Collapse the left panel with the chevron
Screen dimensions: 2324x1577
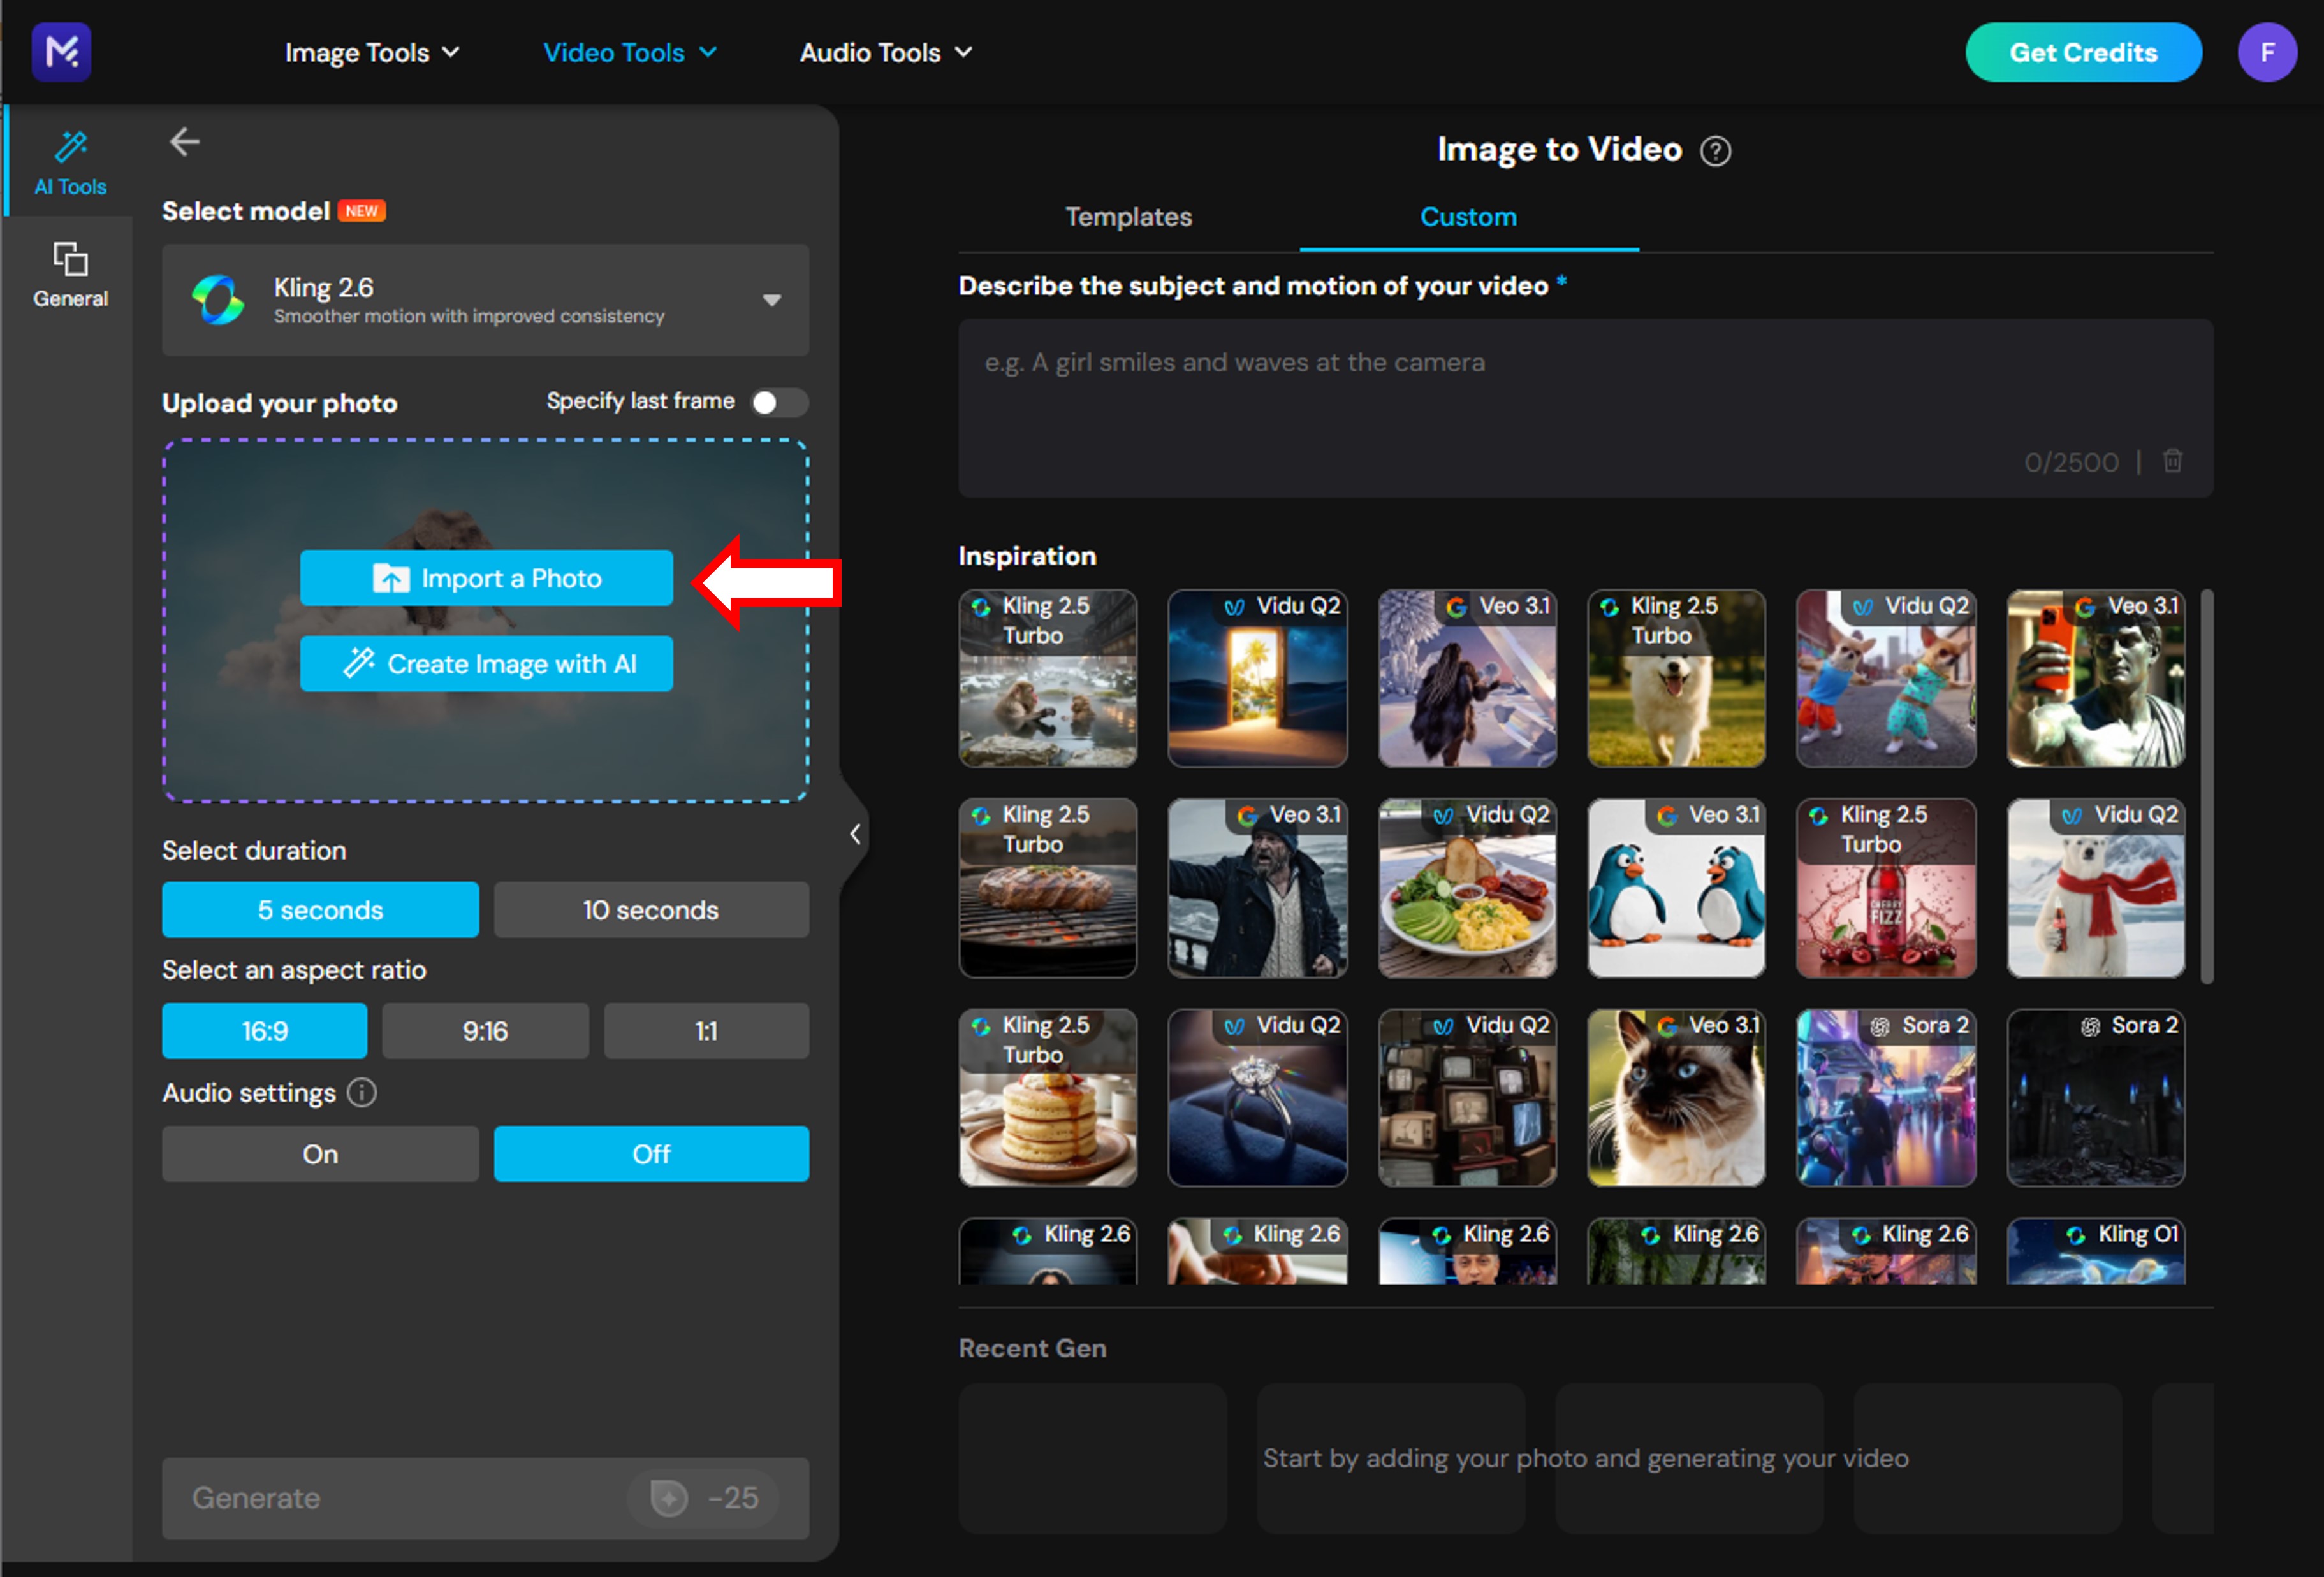click(855, 833)
